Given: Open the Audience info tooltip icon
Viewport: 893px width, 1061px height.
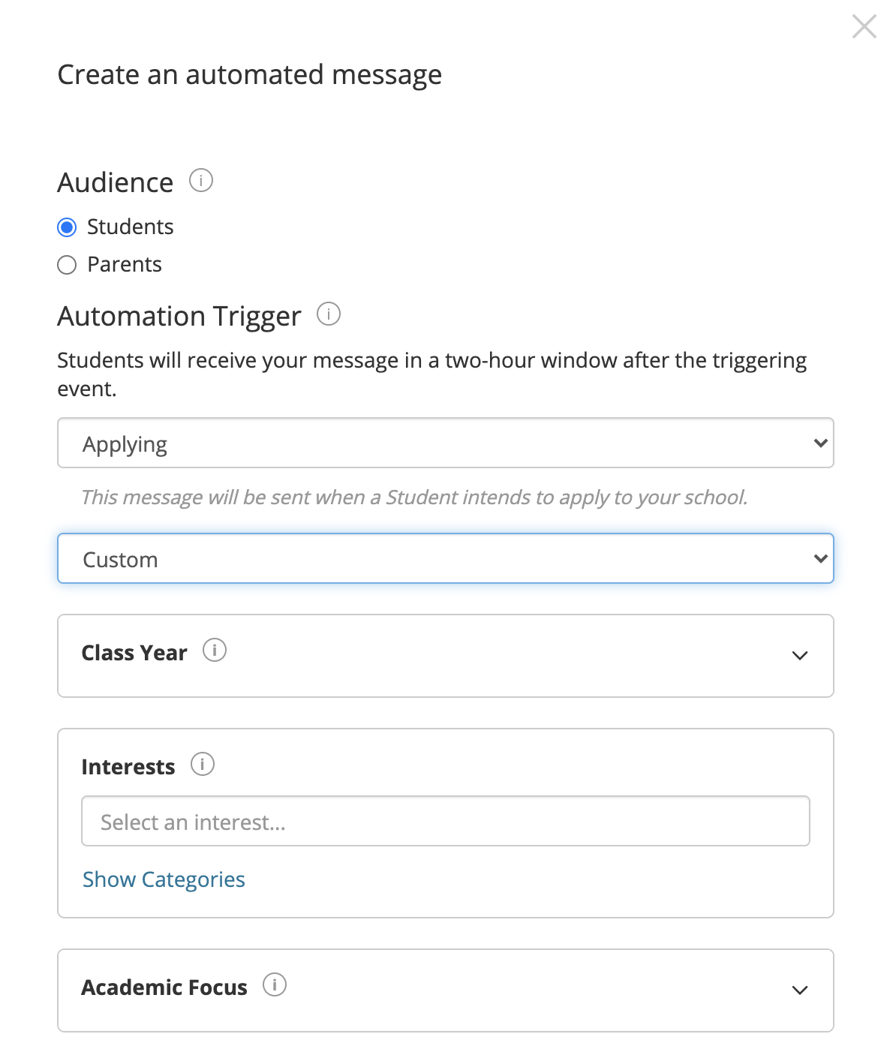Looking at the screenshot, I should (201, 181).
